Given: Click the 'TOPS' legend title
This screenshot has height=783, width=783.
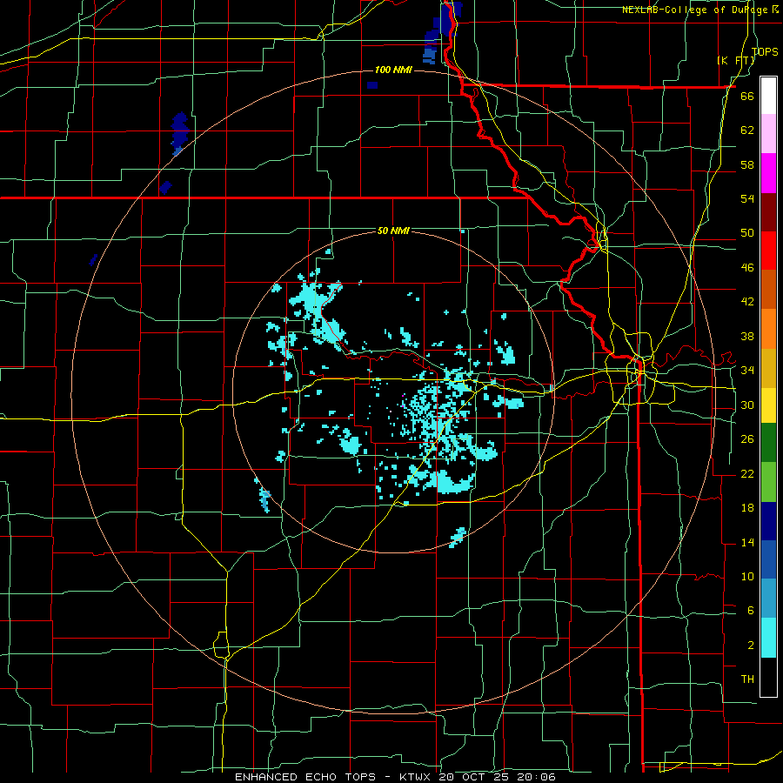Looking at the screenshot, I should tap(765, 51).
